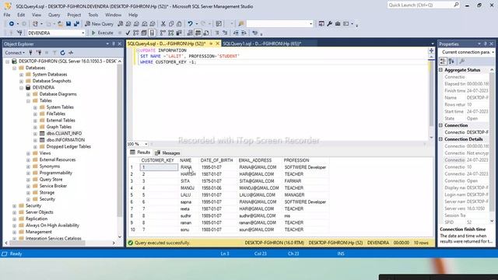Open the Tools menu
The image size is (498, 280).
[93, 15]
